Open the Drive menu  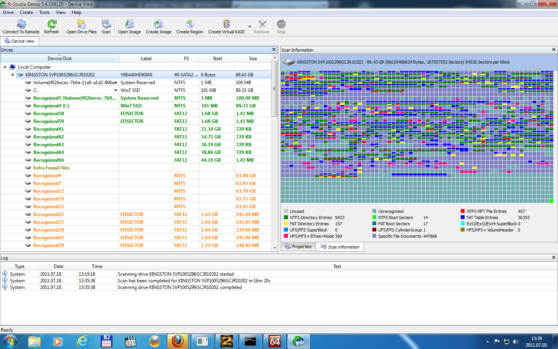9,12
